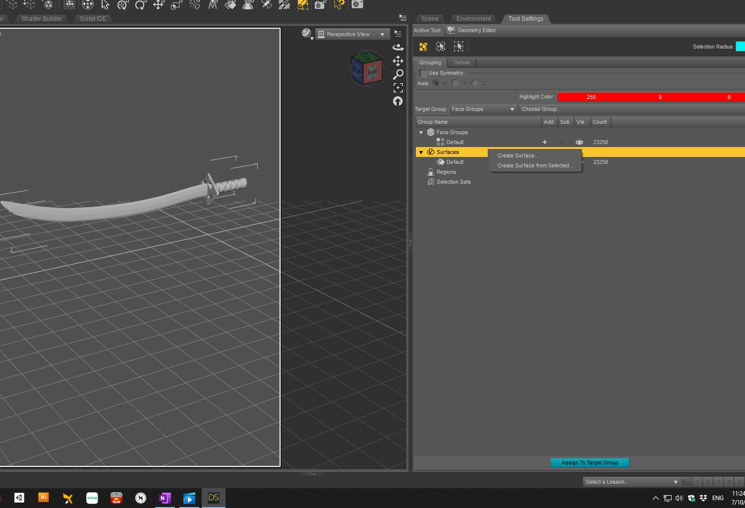Select the Universal Translate tool

(159, 4)
